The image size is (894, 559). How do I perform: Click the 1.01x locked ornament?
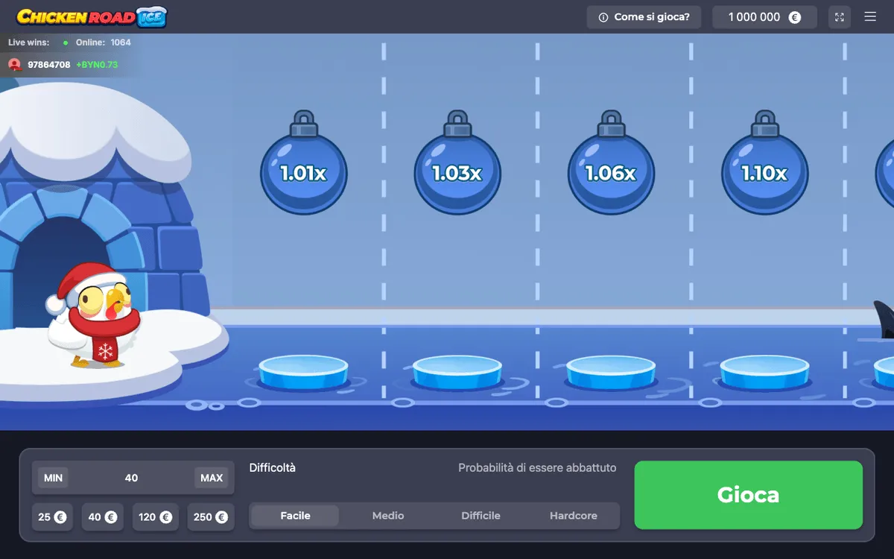click(303, 163)
